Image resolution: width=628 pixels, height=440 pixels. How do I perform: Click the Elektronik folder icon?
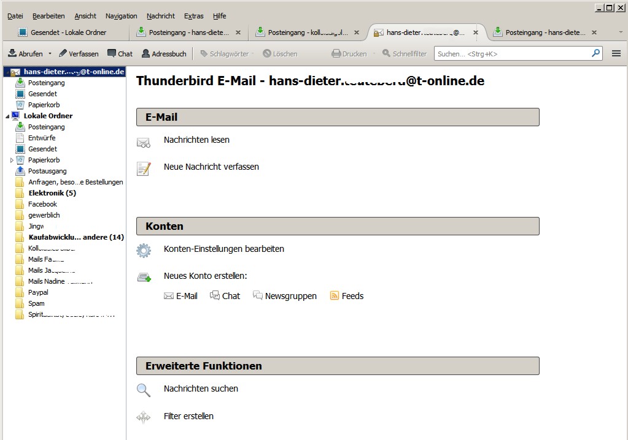(20, 194)
